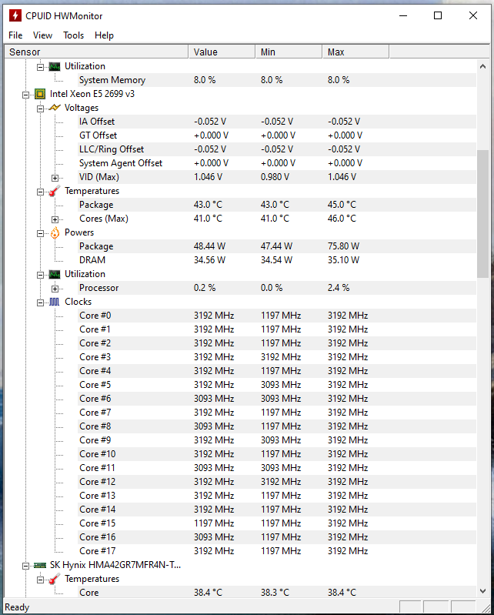
Task: Select the System Agent Offset row
Action: pyautogui.click(x=277, y=163)
